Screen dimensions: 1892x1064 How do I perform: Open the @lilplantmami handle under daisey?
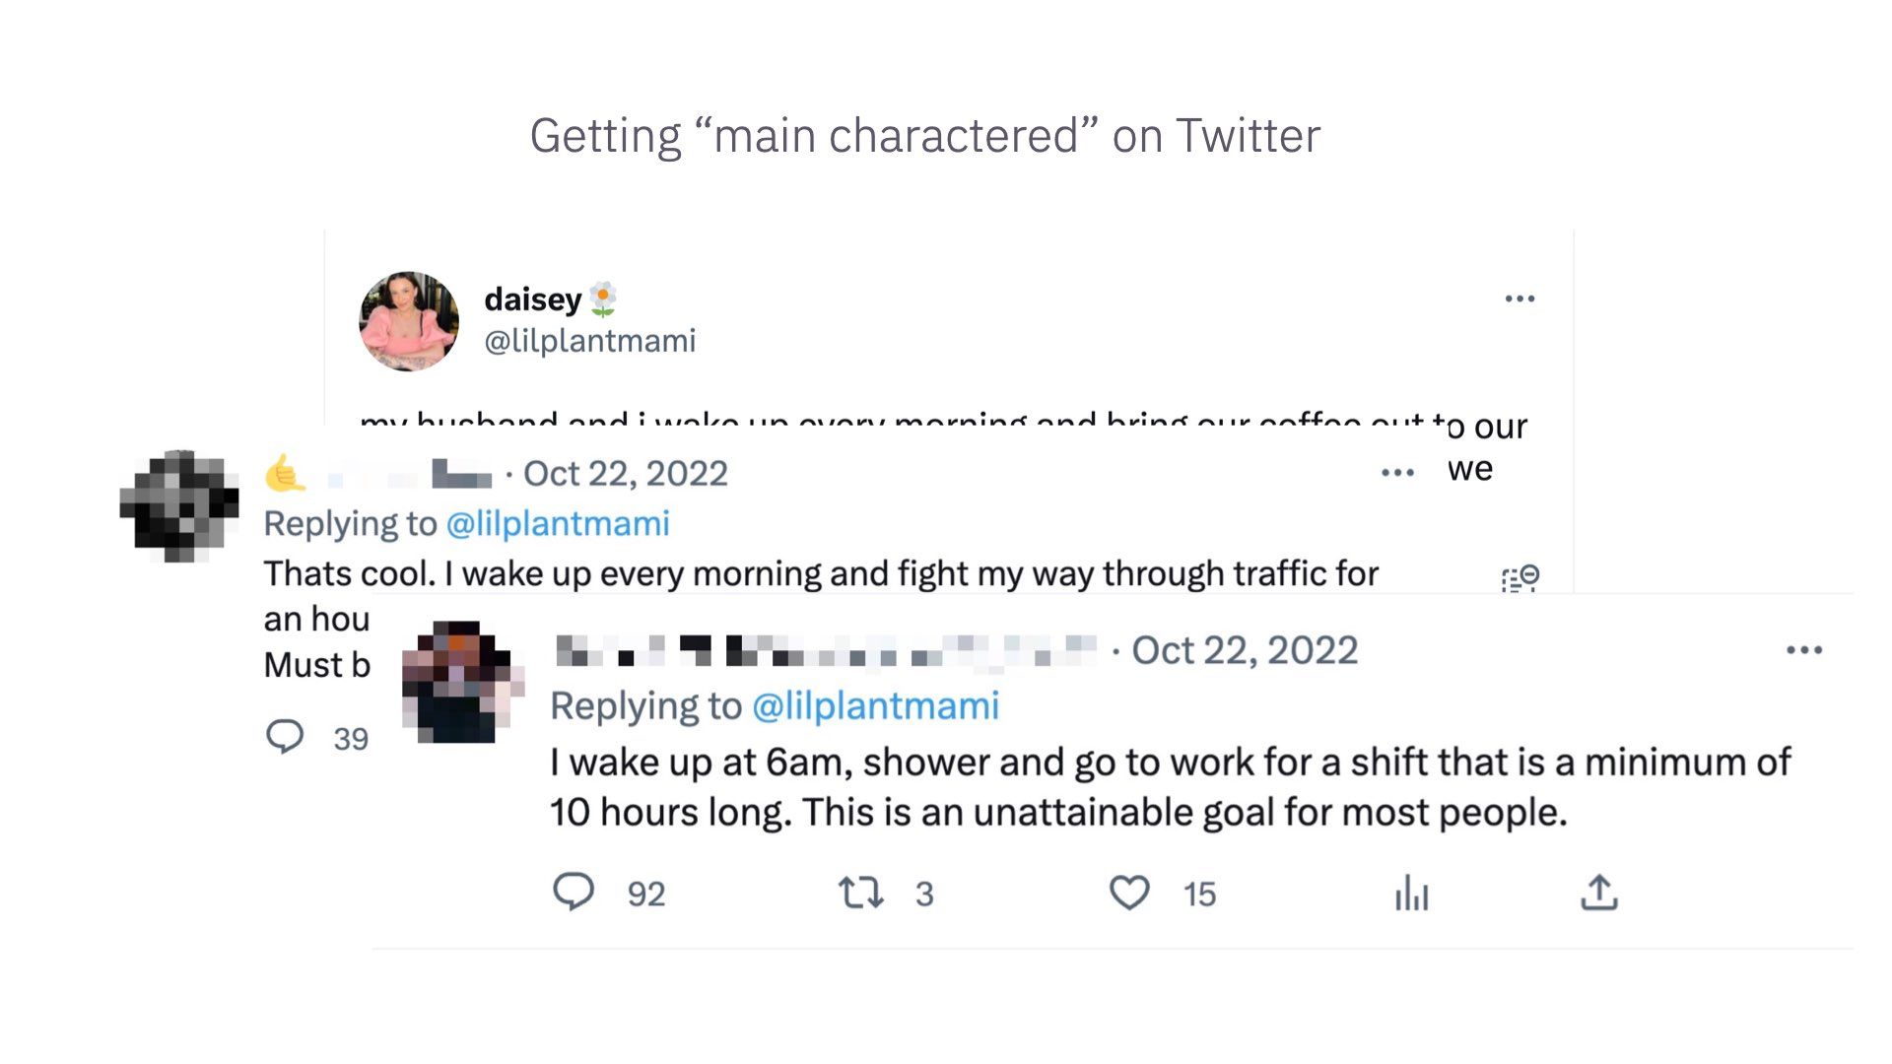click(590, 341)
